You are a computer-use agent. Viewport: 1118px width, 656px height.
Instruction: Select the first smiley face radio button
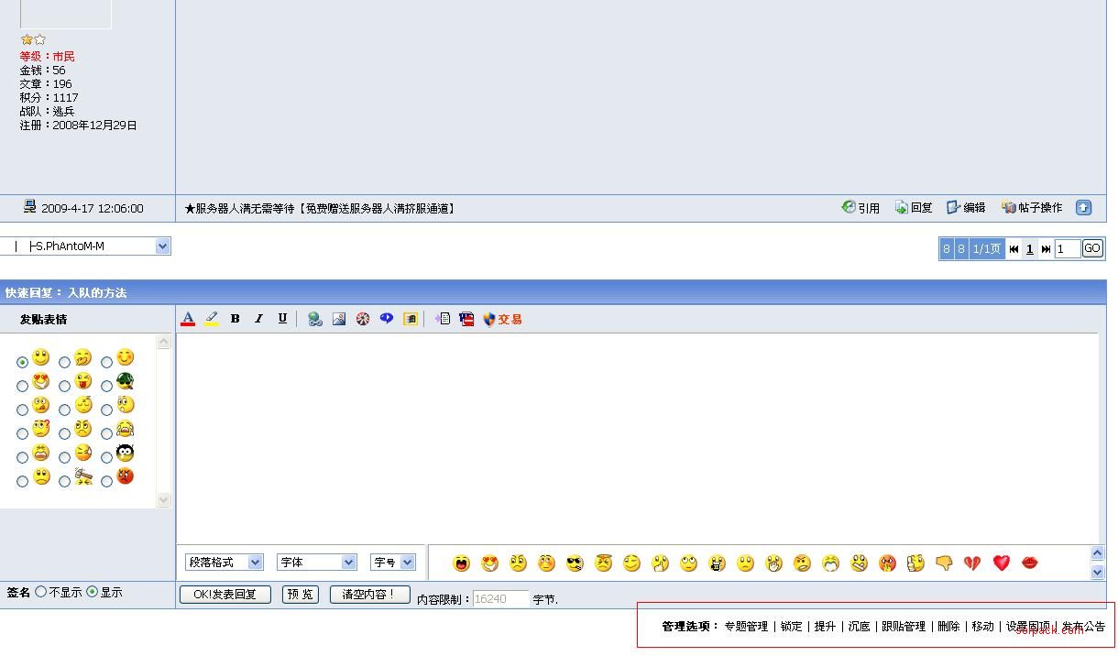[x=22, y=363]
